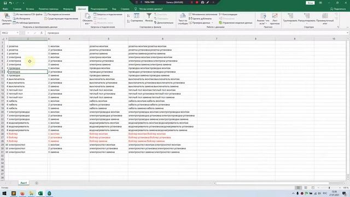Adjust the zoom slider handle
The width and height of the screenshot is (350, 197).
[329, 188]
